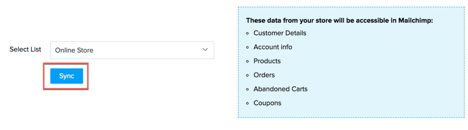The image size is (468, 130).
Task: Click the bullet beside Abandoned Carts
Action: pos(247,89)
